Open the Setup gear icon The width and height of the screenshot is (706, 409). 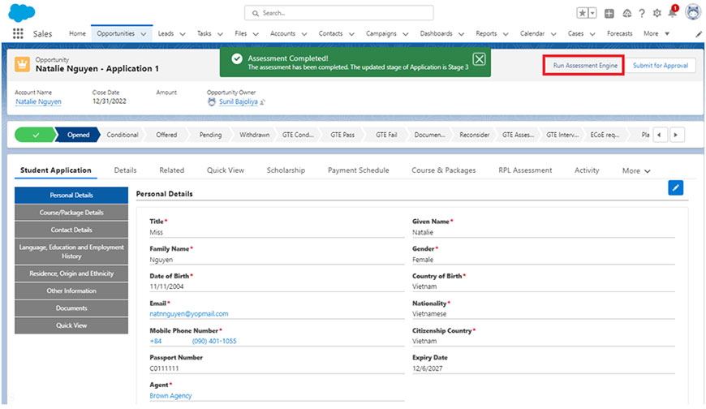coord(656,13)
